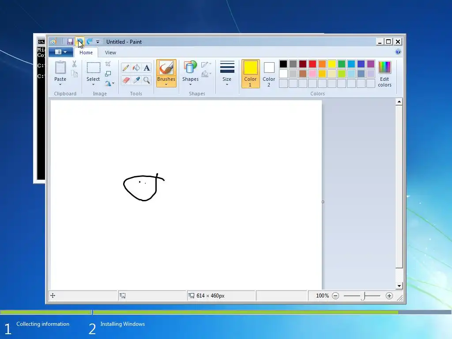Close the Paint window

(398, 42)
